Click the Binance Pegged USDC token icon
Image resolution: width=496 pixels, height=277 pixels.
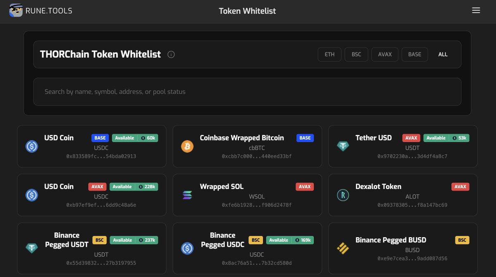coord(187,248)
